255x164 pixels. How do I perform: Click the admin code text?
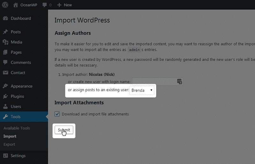[134, 50]
